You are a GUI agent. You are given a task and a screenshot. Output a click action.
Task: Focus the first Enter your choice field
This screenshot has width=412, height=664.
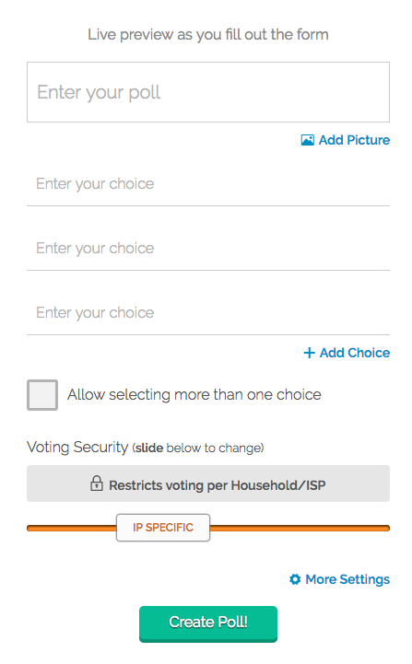208,184
